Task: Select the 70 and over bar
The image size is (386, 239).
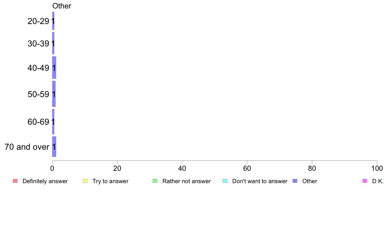Action: [x=54, y=147]
